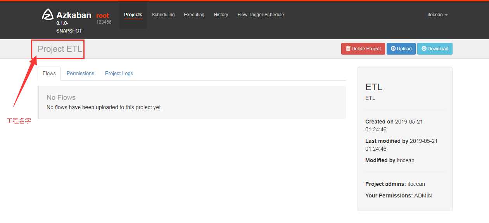Viewport: 489px width, 223px height.
Task: Switch to the Project Logs tab
Action: coord(119,73)
